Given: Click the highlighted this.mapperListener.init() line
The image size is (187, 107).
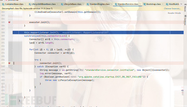Looking at the screenshot, I should pyautogui.click(x=98, y=32).
